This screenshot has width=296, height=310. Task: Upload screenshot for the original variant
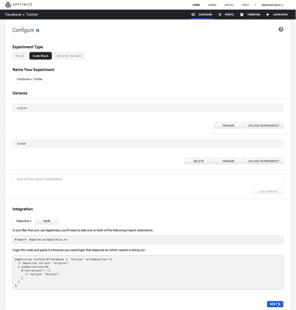tap(264, 125)
